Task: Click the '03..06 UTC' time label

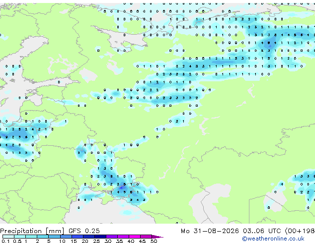Action: coord(262,231)
